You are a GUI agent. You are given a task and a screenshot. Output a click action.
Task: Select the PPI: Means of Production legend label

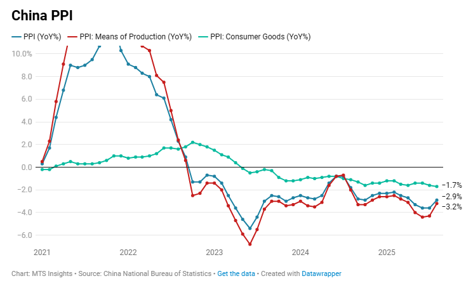coord(135,37)
